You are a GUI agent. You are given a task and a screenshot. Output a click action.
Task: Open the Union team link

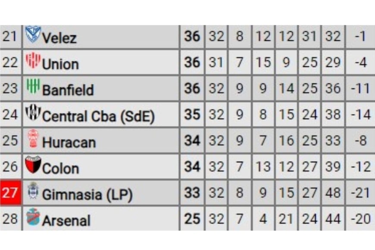60,64
